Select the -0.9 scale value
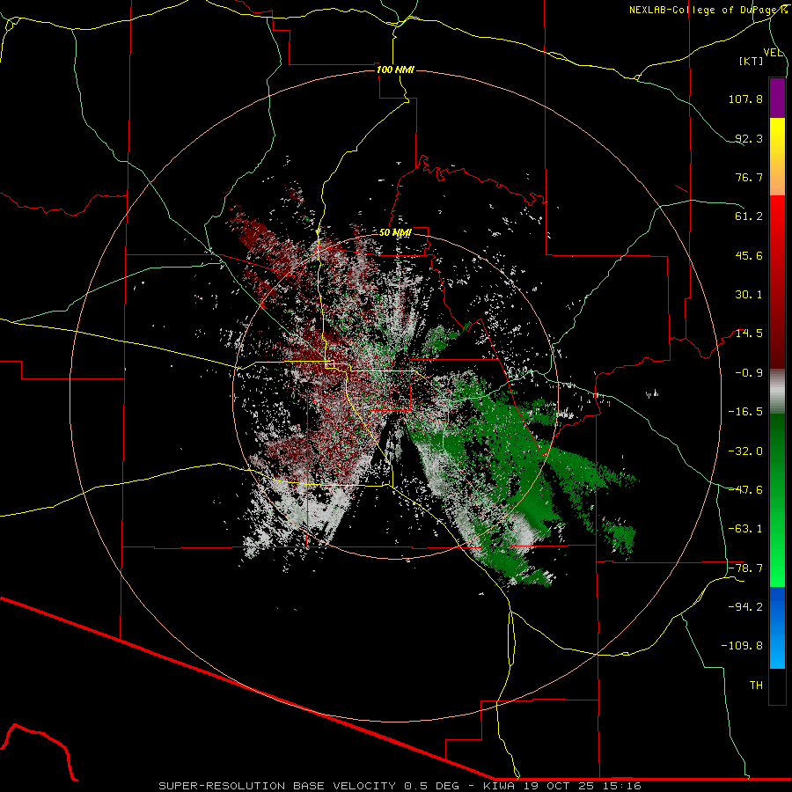 pyautogui.click(x=749, y=373)
